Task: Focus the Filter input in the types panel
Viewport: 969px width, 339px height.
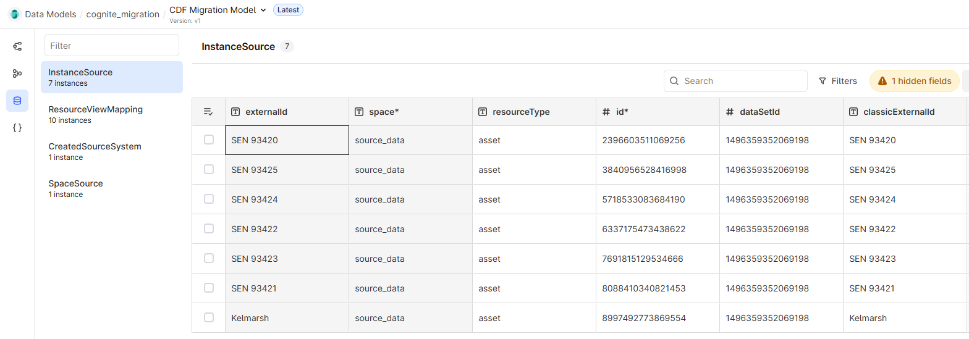Action: tap(112, 45)
